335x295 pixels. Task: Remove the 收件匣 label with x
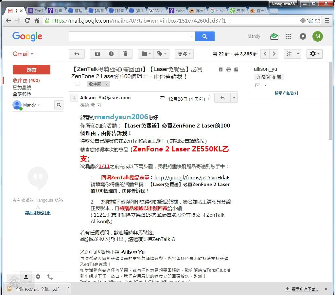[107, 84]
